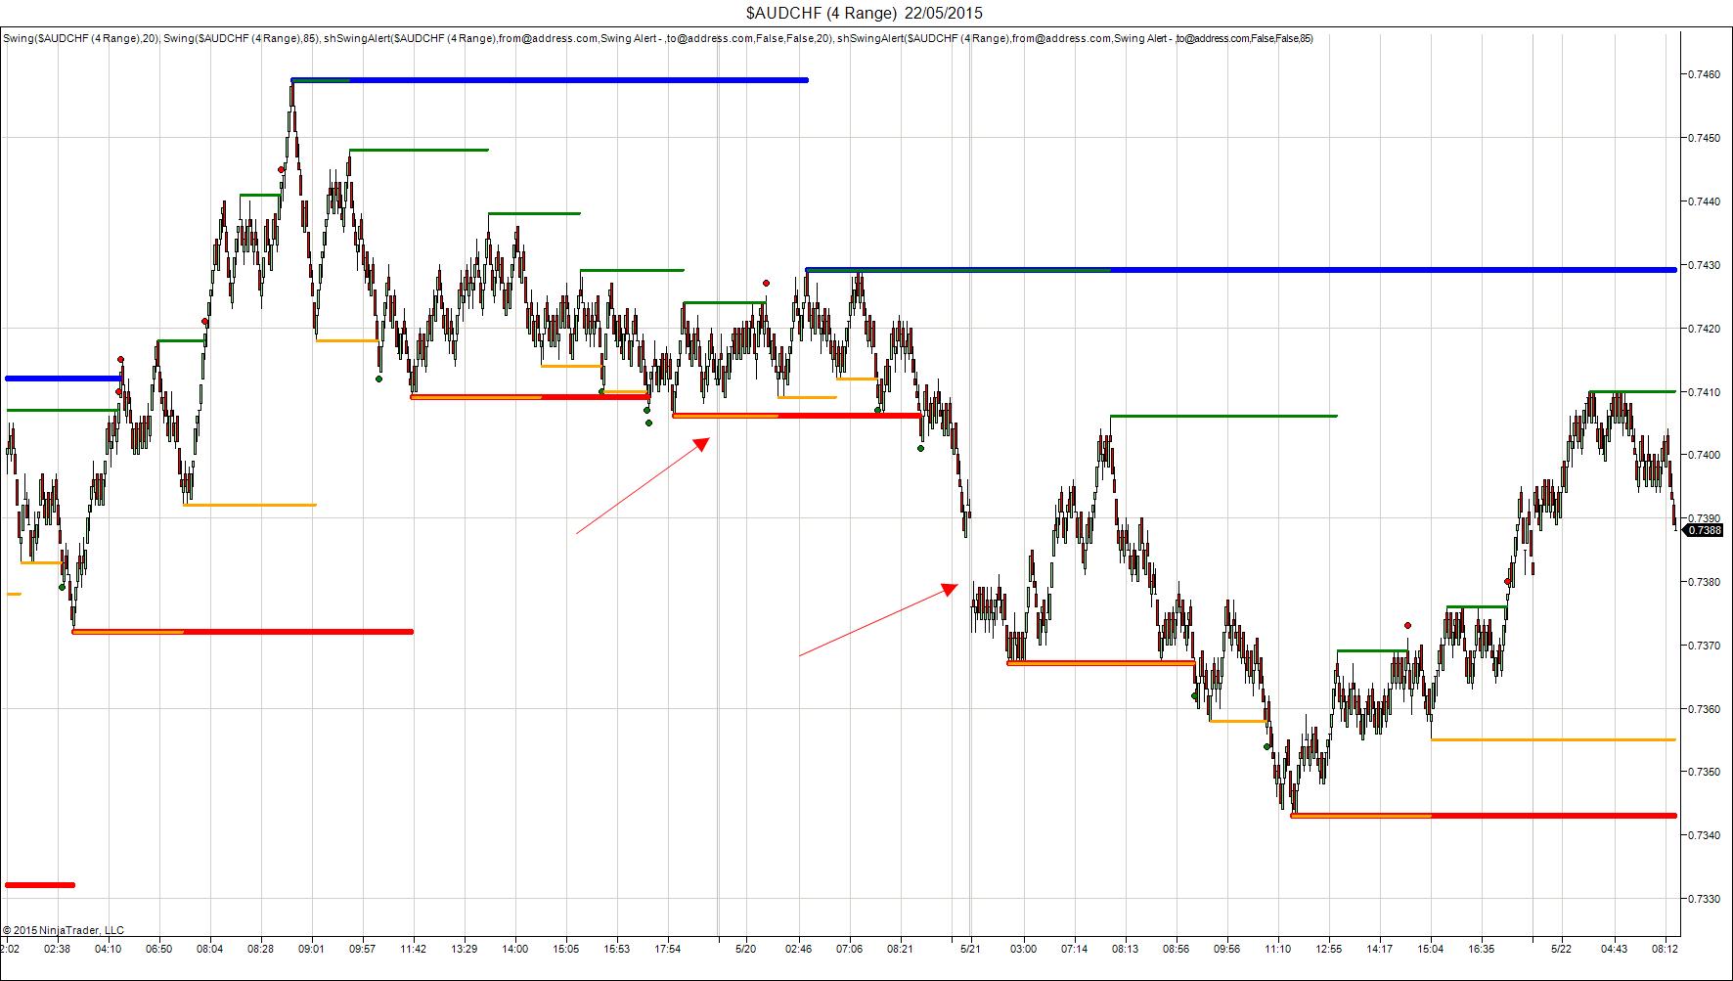Click the 08:13 time axis label

click(x=1125, y=949)
